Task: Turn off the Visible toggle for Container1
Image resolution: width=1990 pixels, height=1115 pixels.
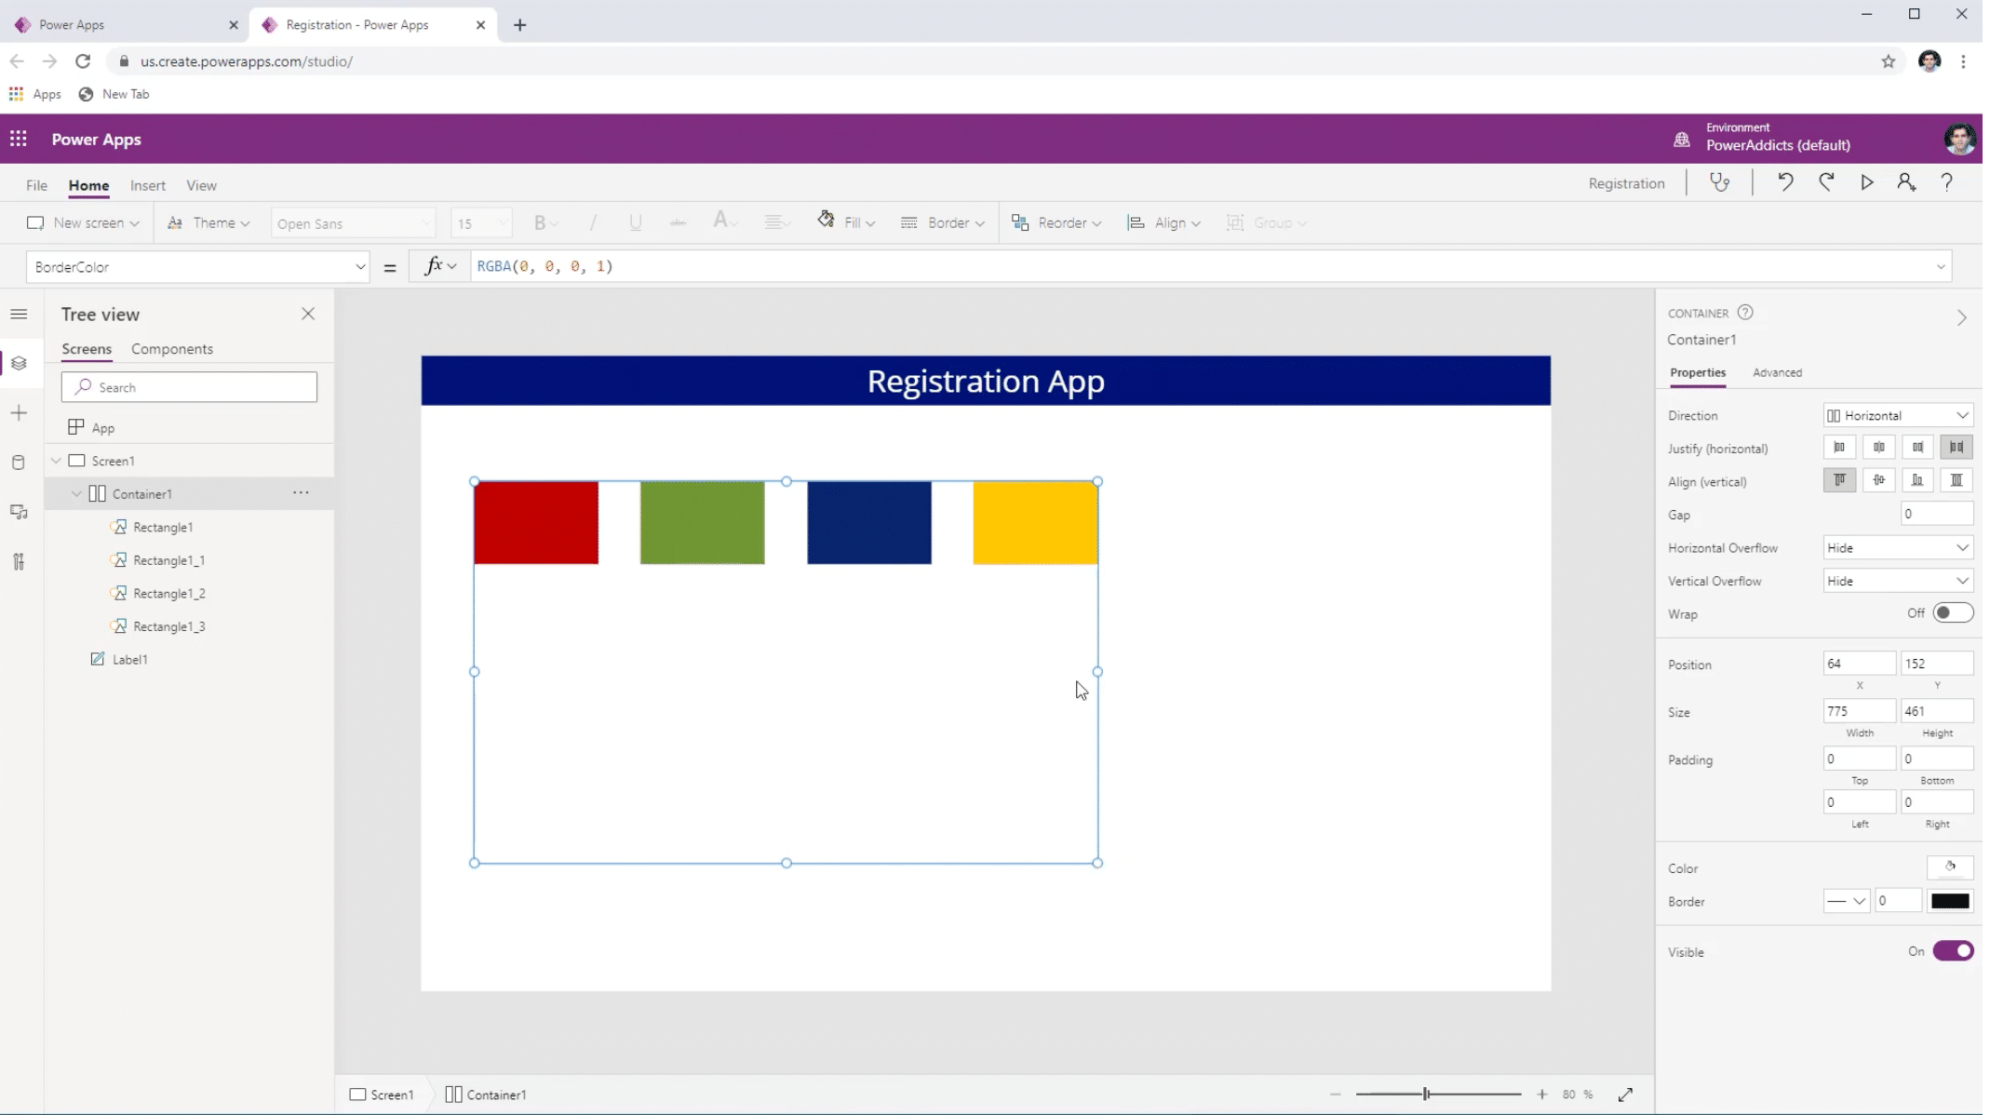Action: pyautogui.click(x=1952, y=950)
